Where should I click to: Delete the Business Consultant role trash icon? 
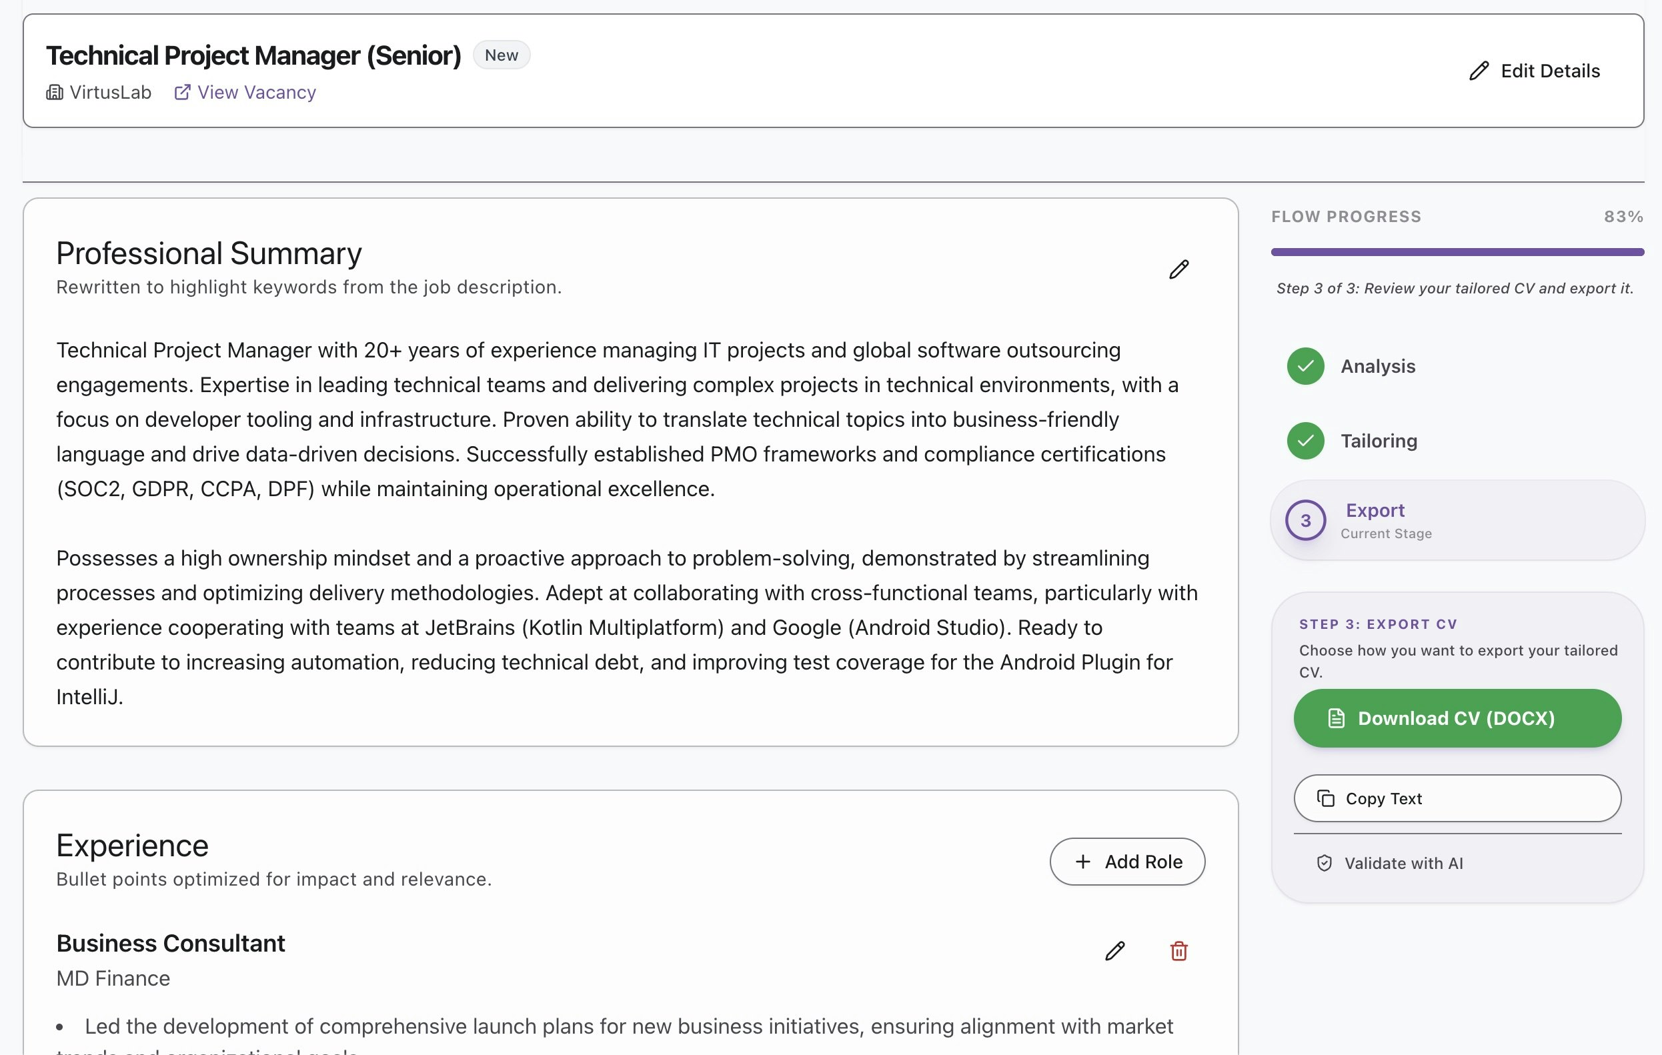[x=1178, y=951]
